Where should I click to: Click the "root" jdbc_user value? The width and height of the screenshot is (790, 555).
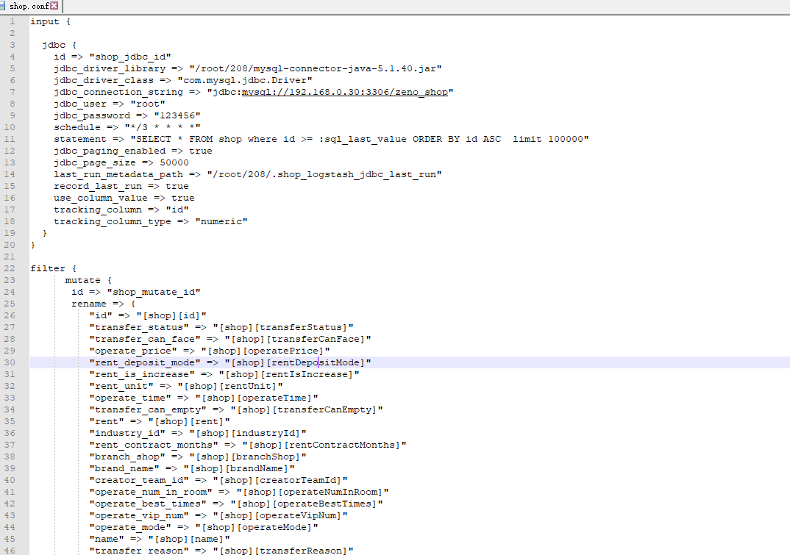click(148, 104)
